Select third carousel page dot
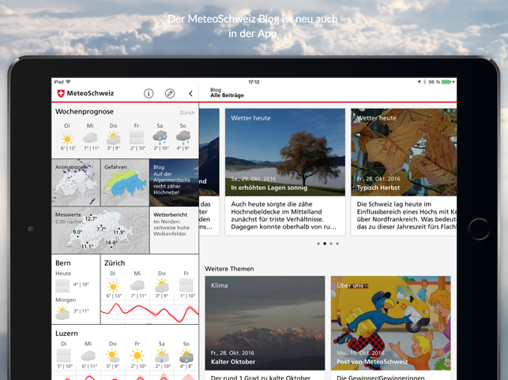 331,244
